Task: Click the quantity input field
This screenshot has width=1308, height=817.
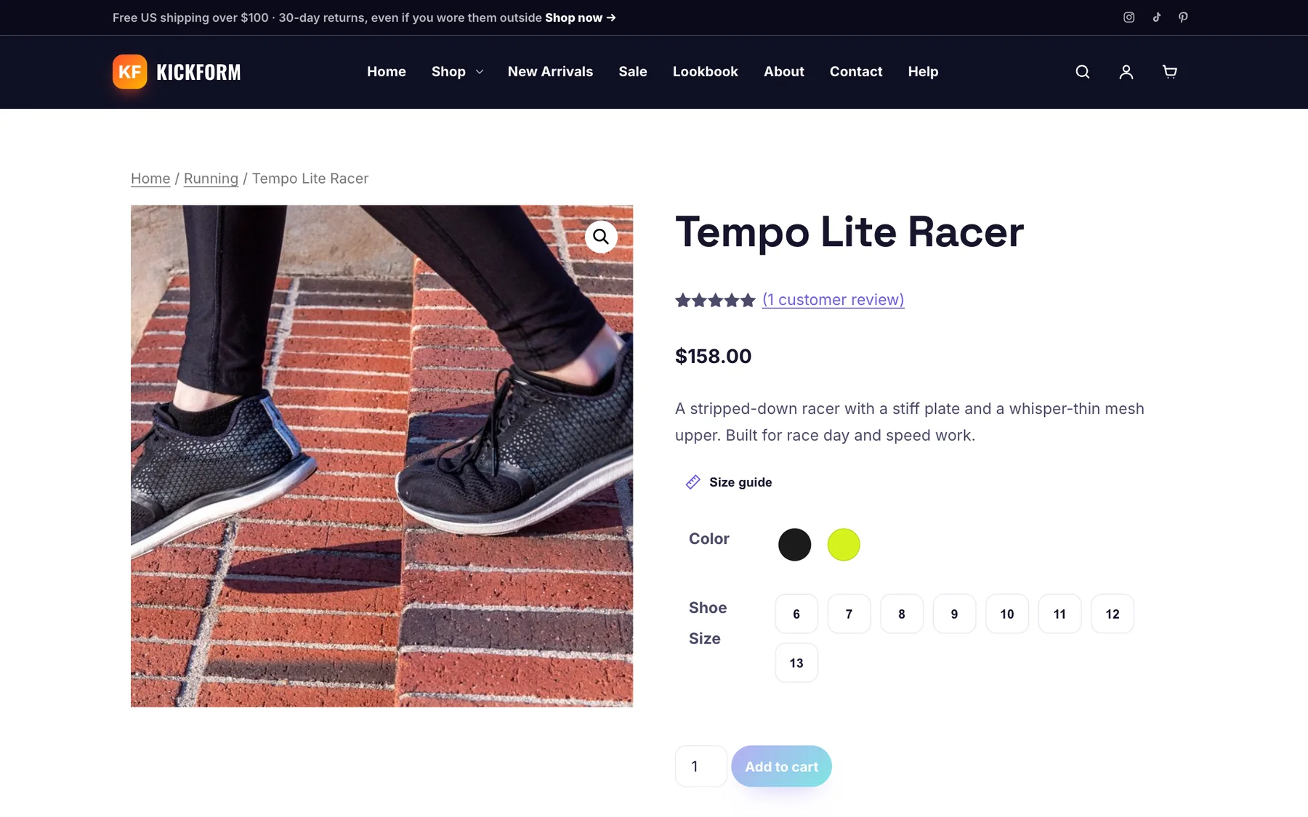Action: (x=701, y=766)
